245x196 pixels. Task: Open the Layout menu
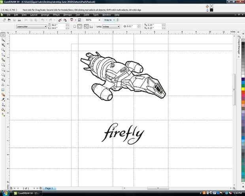(34, 15)
